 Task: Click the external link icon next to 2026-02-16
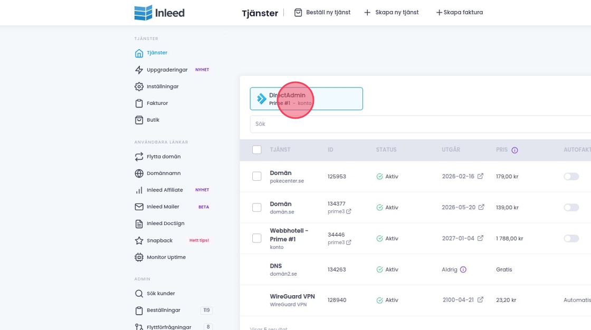coord(480,177)
